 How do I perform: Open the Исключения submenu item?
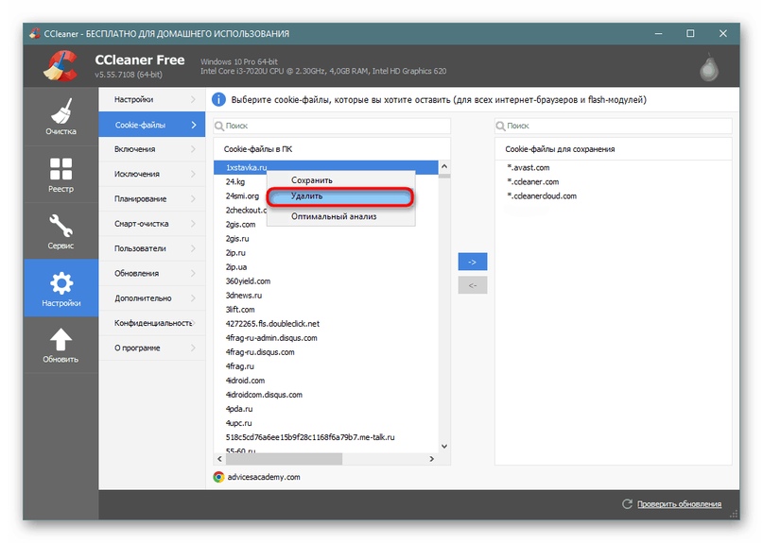152,174
